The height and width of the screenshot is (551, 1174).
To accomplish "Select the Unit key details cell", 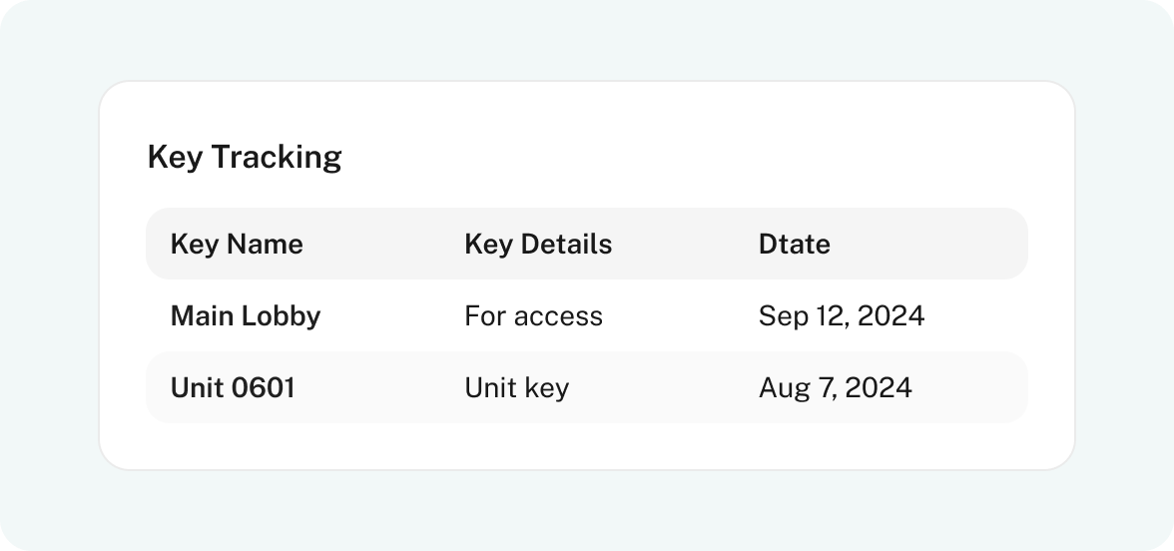I will point(517,387).
